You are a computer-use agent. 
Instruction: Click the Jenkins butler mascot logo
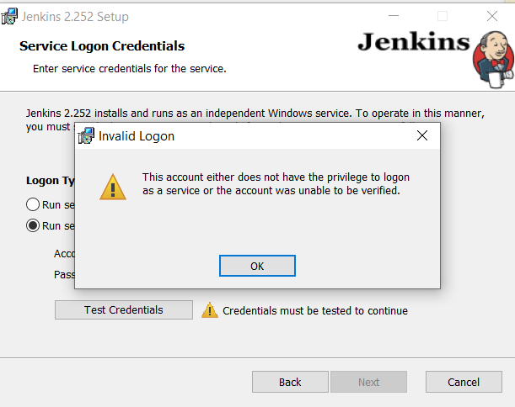coord(493,60)
